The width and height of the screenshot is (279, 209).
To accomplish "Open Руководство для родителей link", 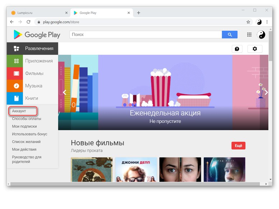I will pos(27,159).
